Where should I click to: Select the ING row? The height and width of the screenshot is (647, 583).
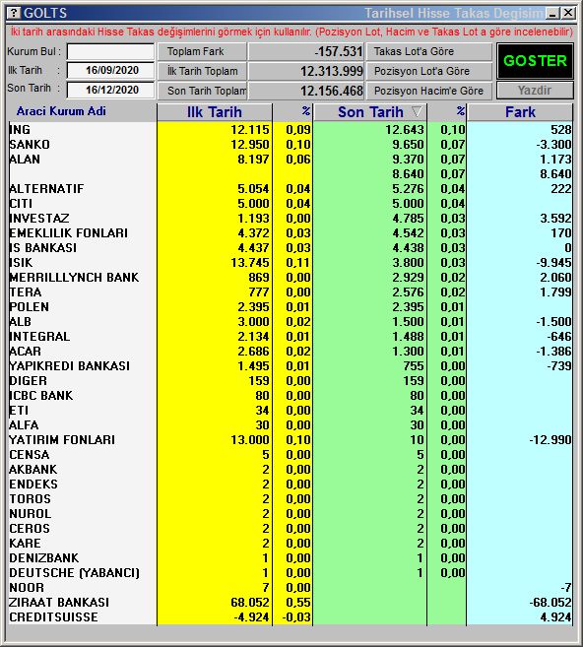point(291,130)
